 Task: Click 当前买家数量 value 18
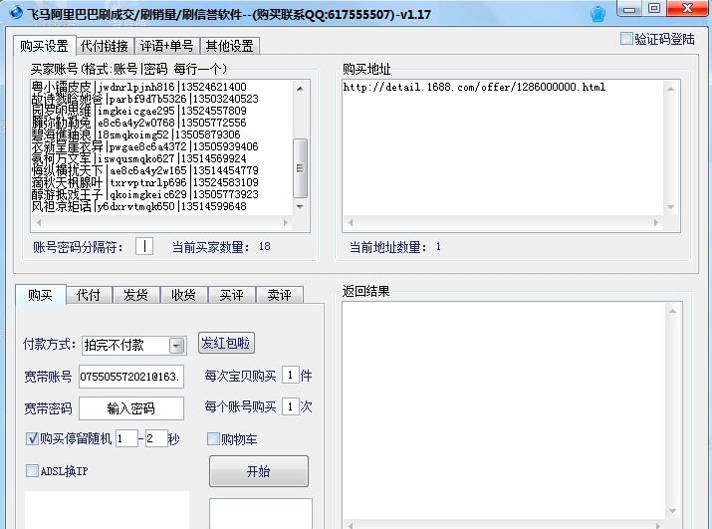pyautogui.click(x=264, y=246)
